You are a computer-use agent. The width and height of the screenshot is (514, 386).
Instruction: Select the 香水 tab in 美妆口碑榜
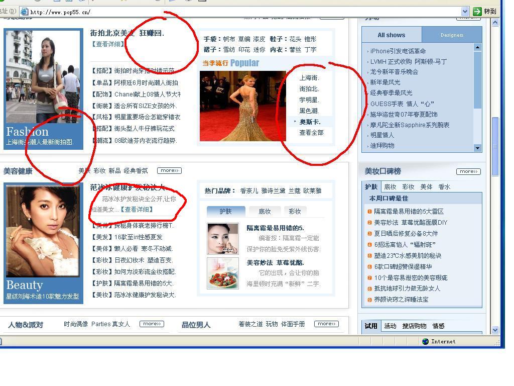coord(445,187)
